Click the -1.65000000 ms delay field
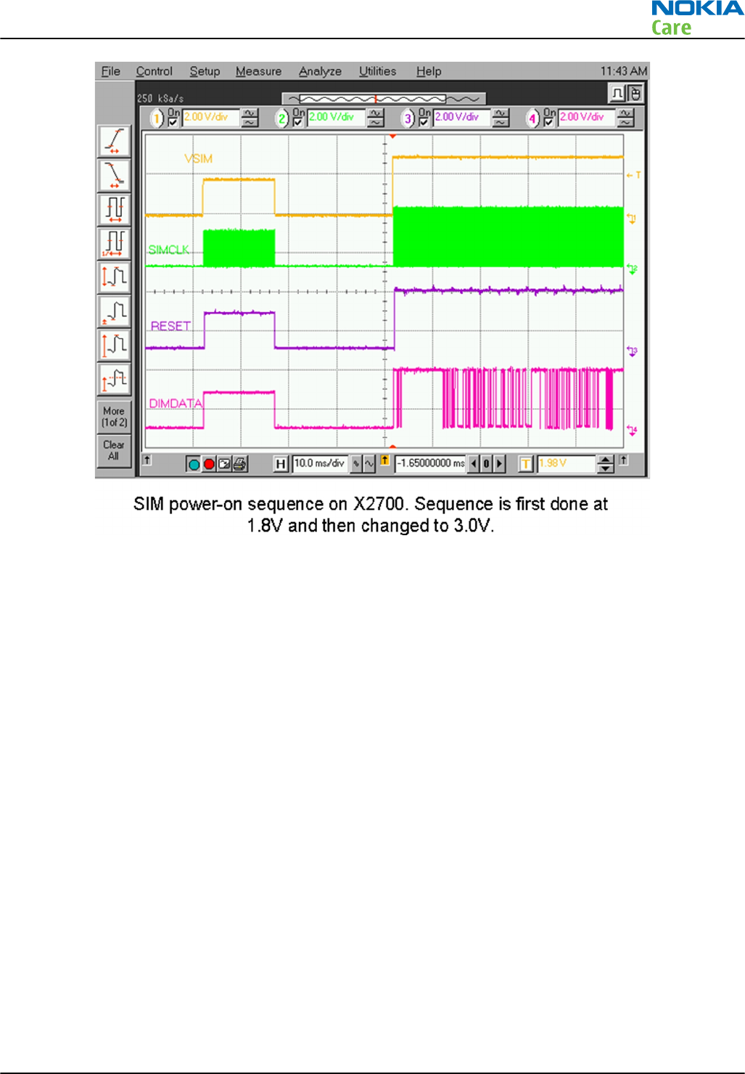The width and height of the screenshot is (745, 1074). pos(430,463)
